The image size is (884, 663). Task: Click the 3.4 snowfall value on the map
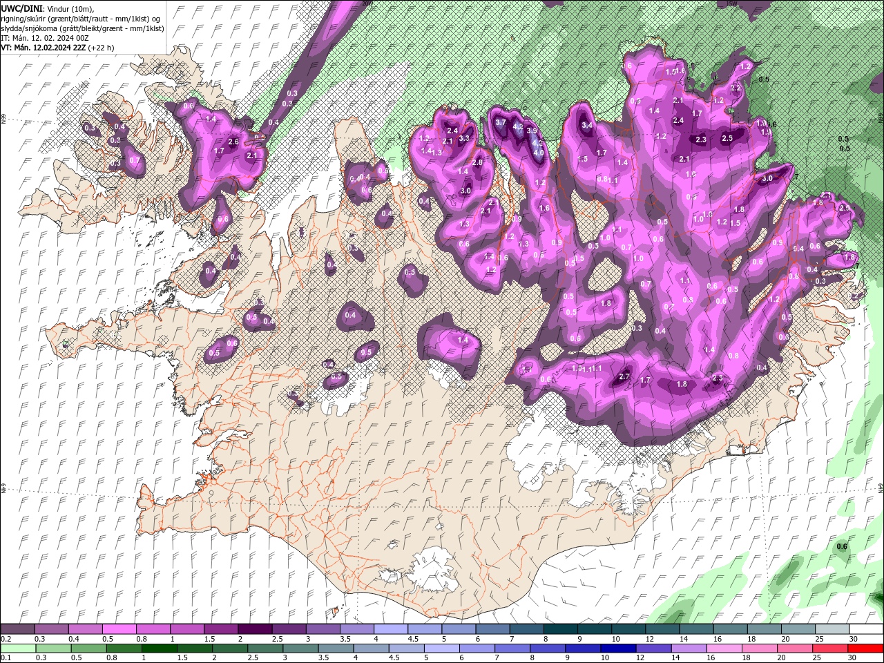point(588,126)
